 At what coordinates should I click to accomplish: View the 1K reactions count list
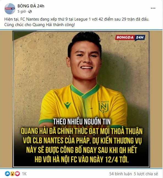24,174
